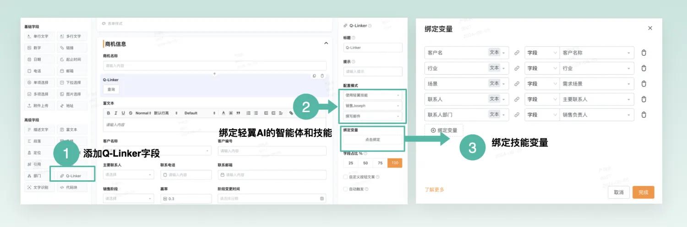Add a 图片选择 field
The height and width of the screenshot is (227, 687).
[71, 94]
